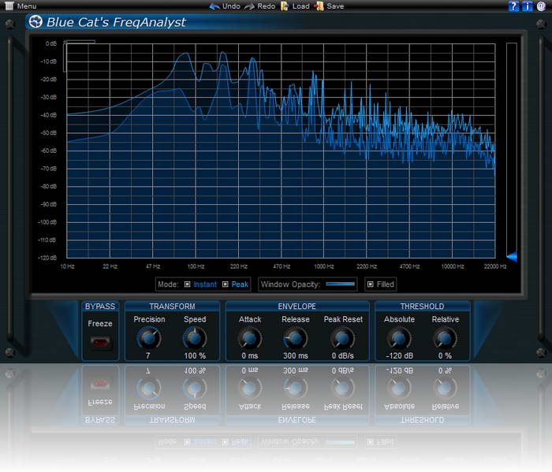Open the info icon
Image resolution: width=552 pixels, height=472 pixels.
pyautogui.click(x=527, y=6)
